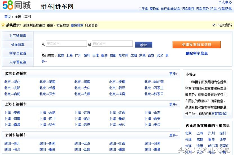Image resolution: width=234 pixels, height=155 pixels.
Task: Expand 深圳长途拼车 with its 更多» link
Action: click(x=173, y=135)
